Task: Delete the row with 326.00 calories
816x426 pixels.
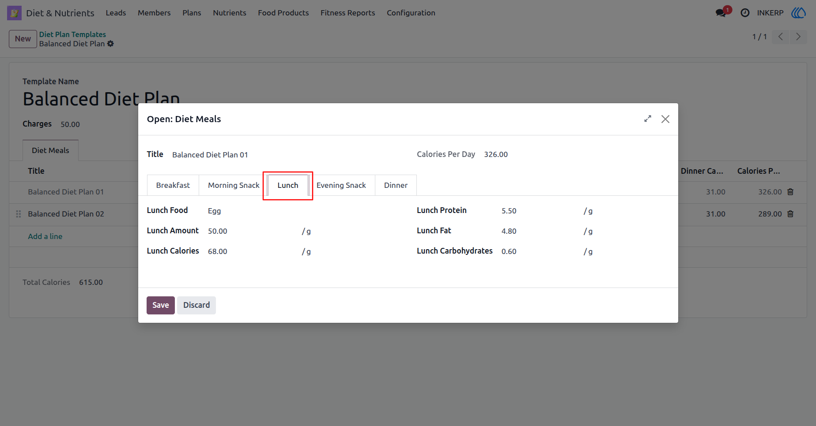Action: pyautogui.click(x=790, y=192)
